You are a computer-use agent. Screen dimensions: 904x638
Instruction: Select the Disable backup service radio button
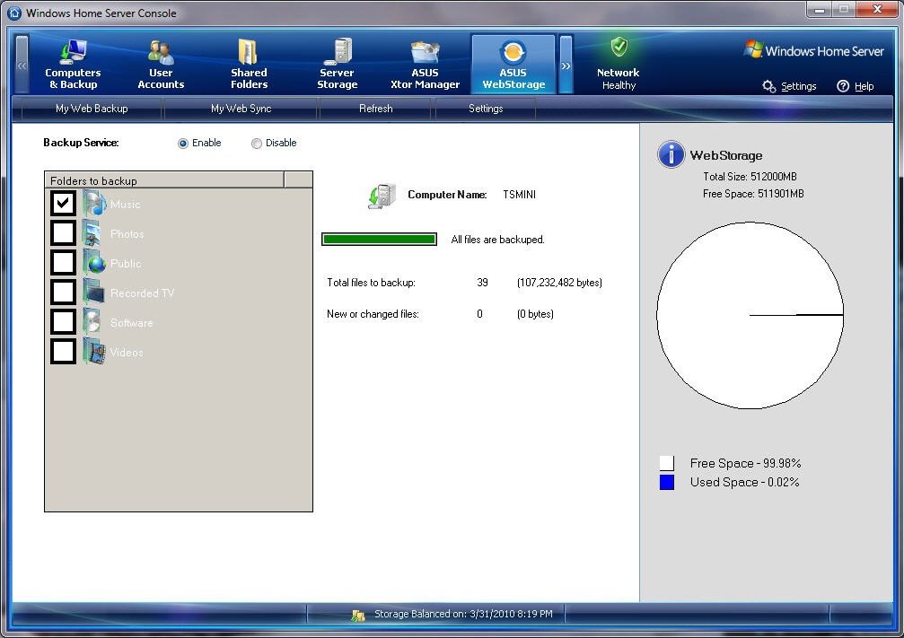coord(257,144)
